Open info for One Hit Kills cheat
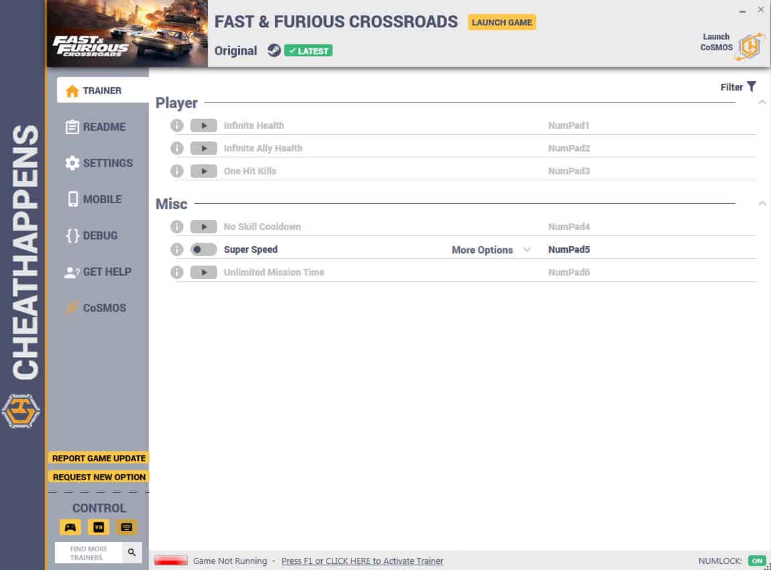Image resolution: width=771 pixels, height=570 pixels. coord(177,171)
